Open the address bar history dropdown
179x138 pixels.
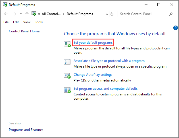click(107, 14)
